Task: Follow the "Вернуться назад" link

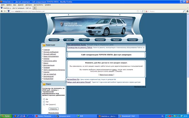Action: point(106,75)
